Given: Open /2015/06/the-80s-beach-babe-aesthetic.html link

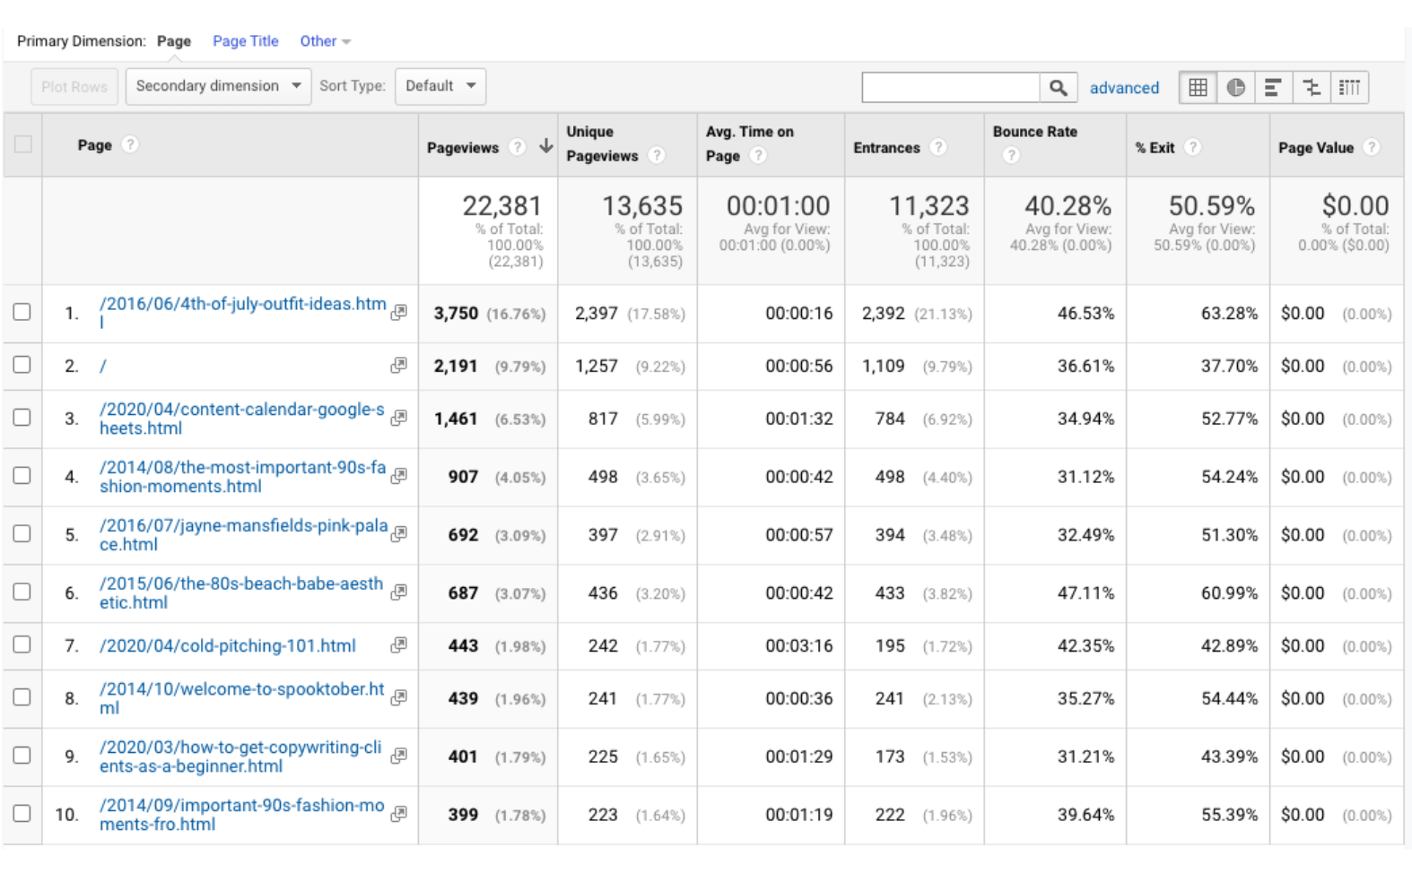Looking at the screenshot, I should coord(240,593).
